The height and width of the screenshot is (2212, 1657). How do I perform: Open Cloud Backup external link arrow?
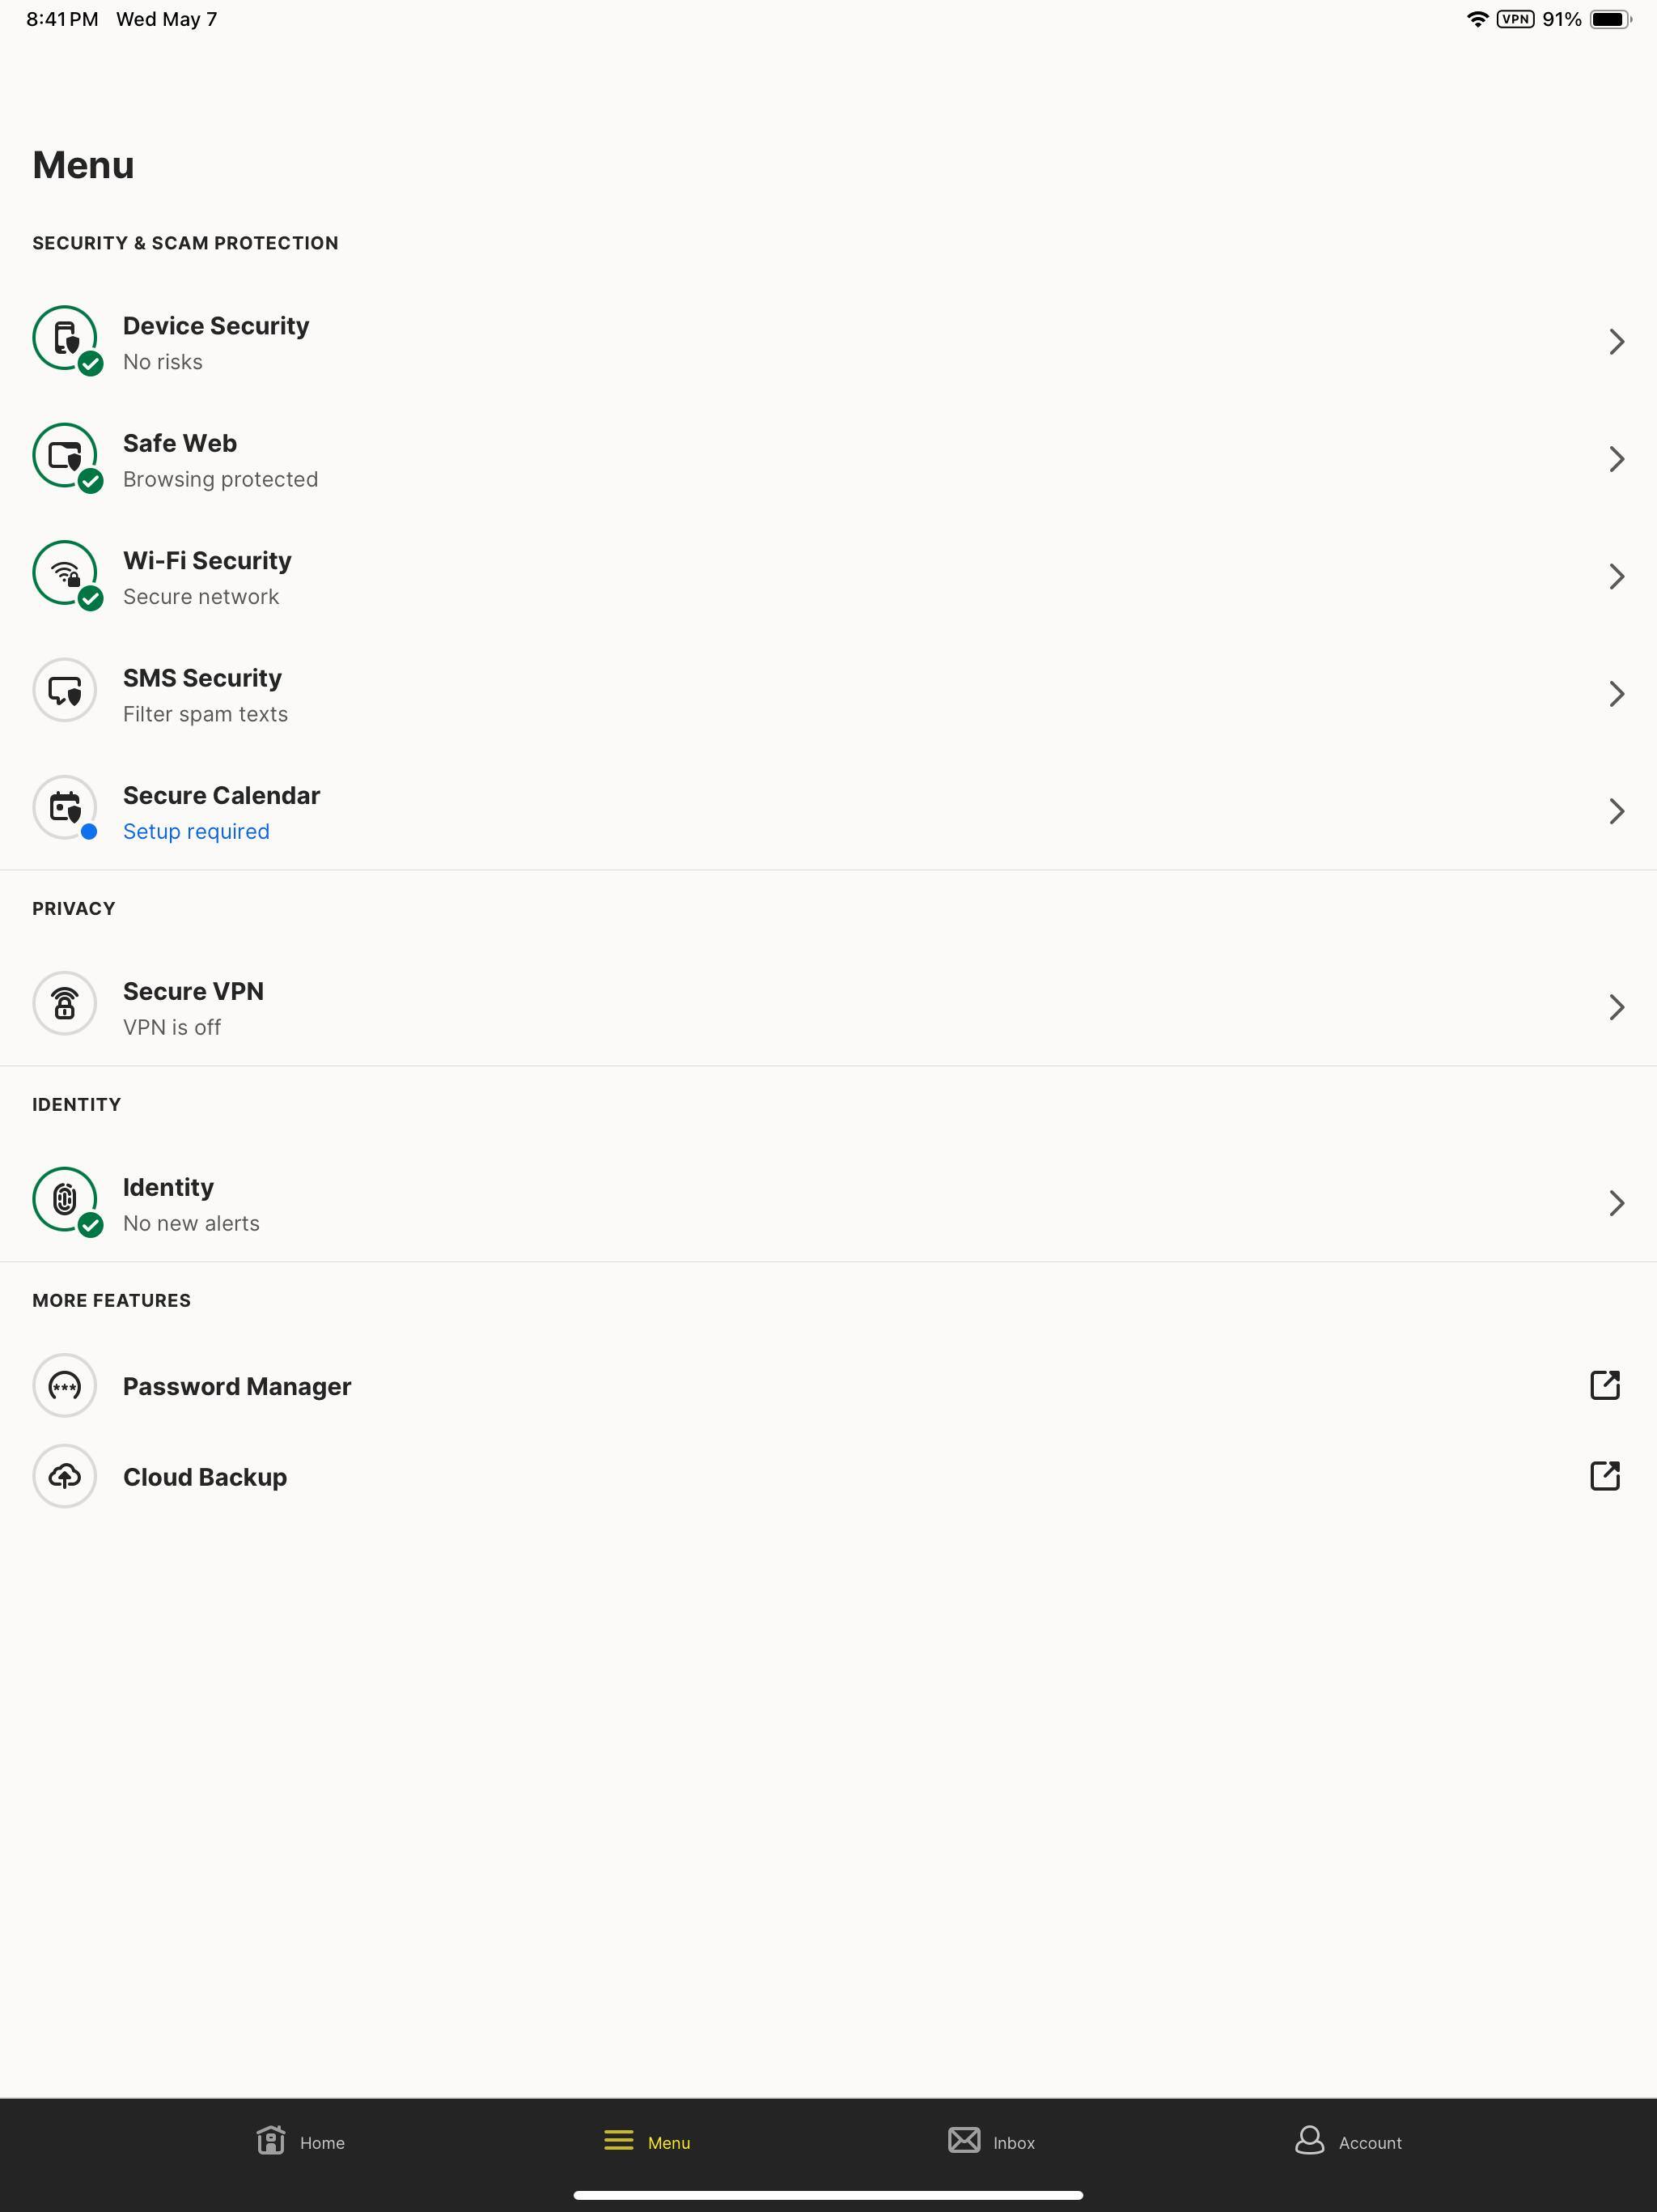(1604, 1476)
